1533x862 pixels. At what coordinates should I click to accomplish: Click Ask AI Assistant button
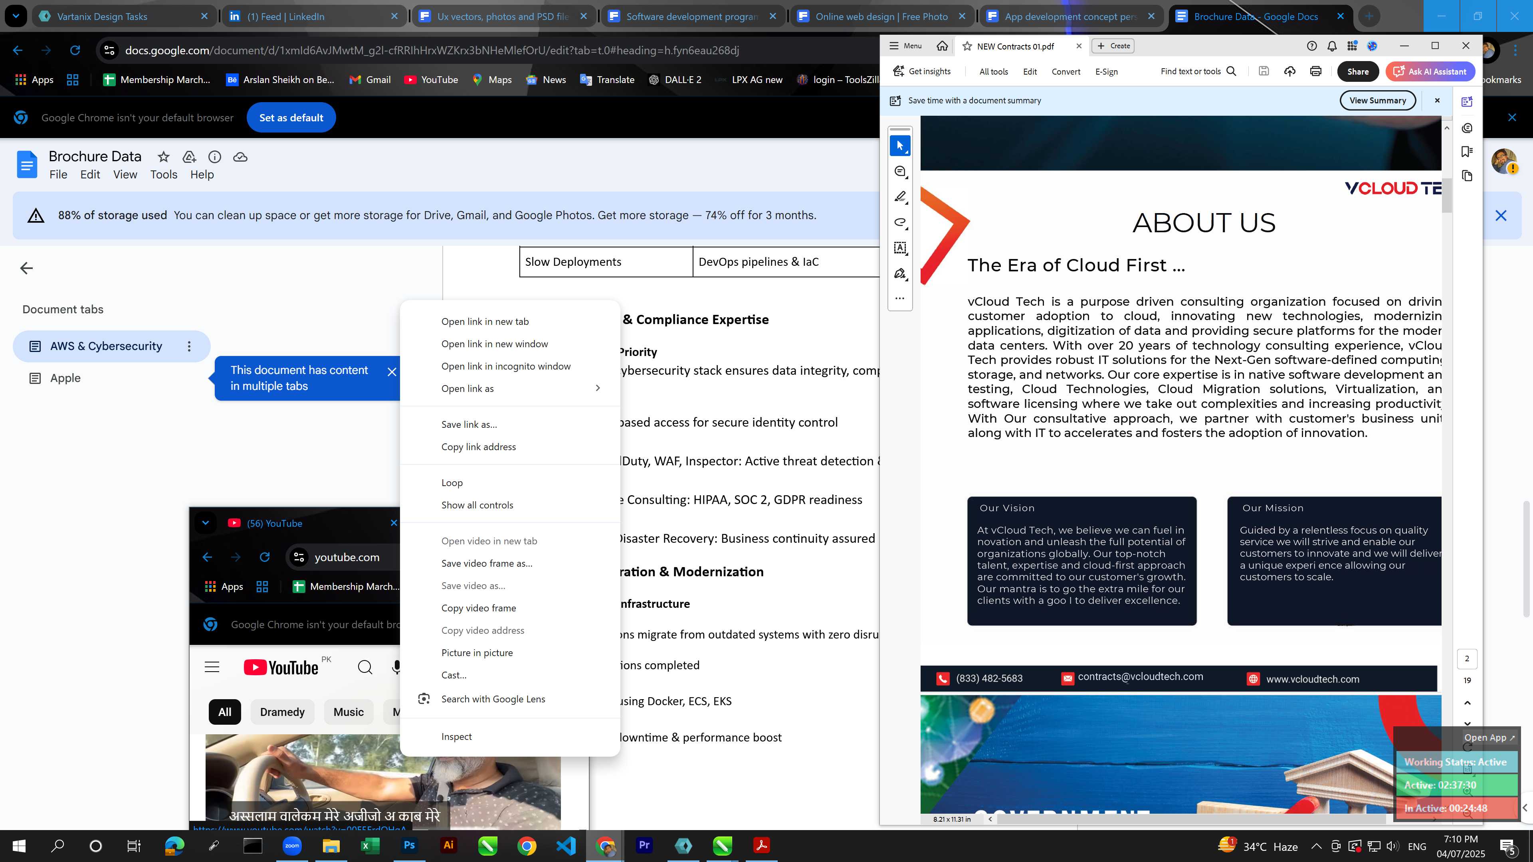(x=1430, y=71)
